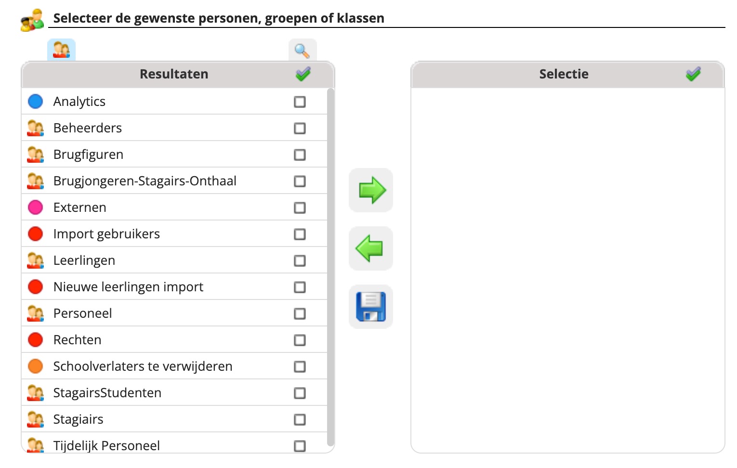Image resolution: width=737 pixels, height=468 pixels.
Task: Enable the Personeel checkbox
Action: point(300,313)
